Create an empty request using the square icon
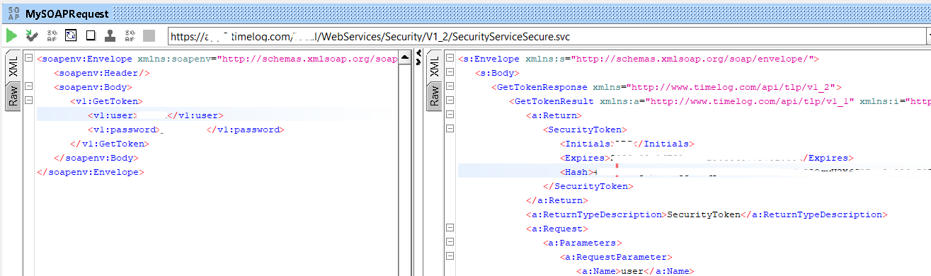The width and height of the screenshot is (931, 276). pos(91,35)
